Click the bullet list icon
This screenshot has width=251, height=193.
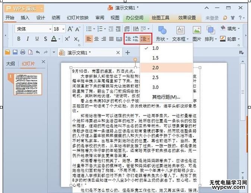tap(89, 29)
